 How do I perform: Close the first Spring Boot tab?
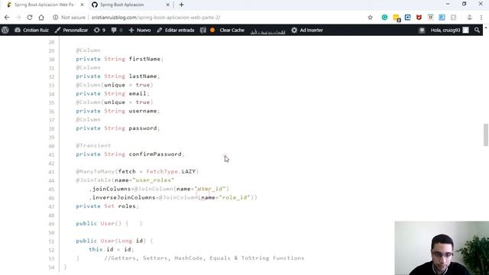click(82, 5)
